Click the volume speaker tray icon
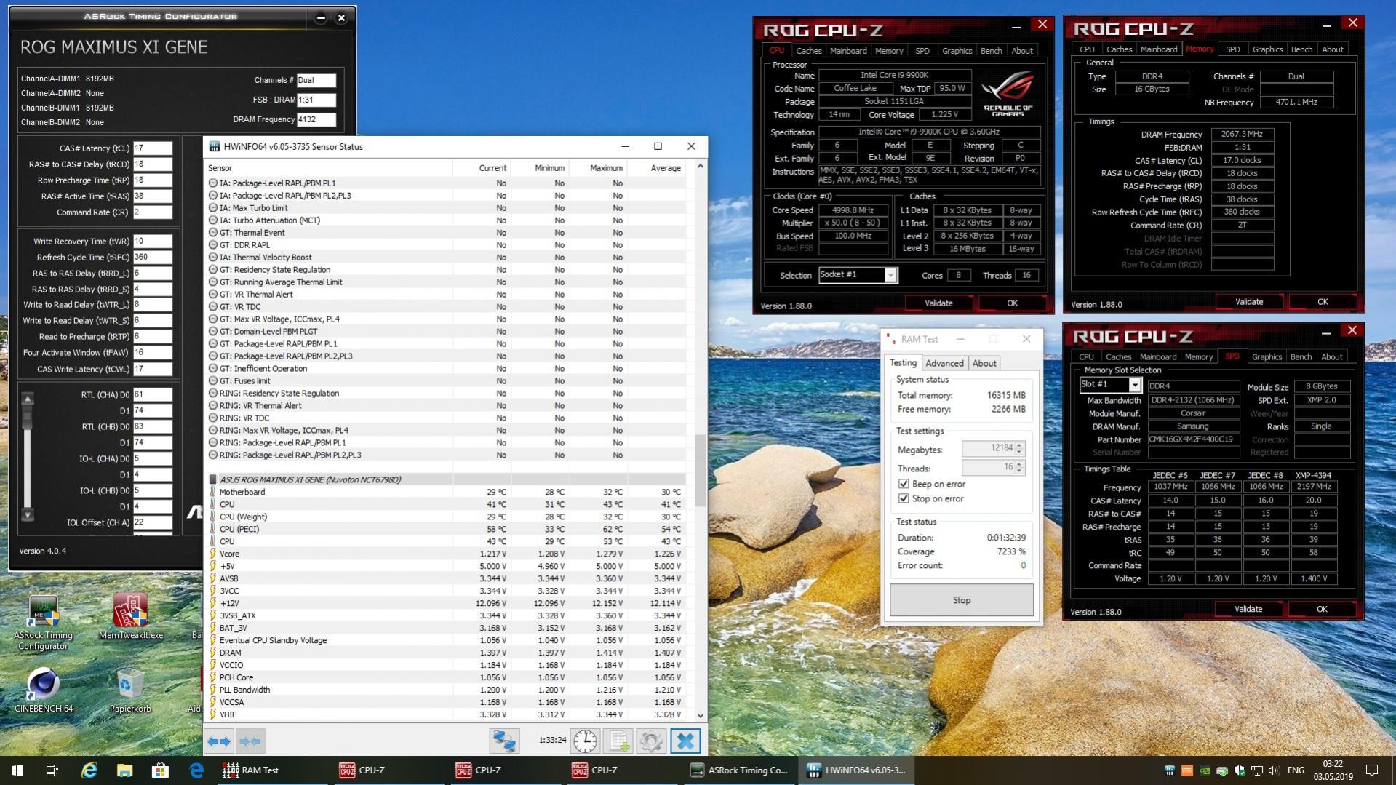The image size is (1396, 785). coord(1274,770)
